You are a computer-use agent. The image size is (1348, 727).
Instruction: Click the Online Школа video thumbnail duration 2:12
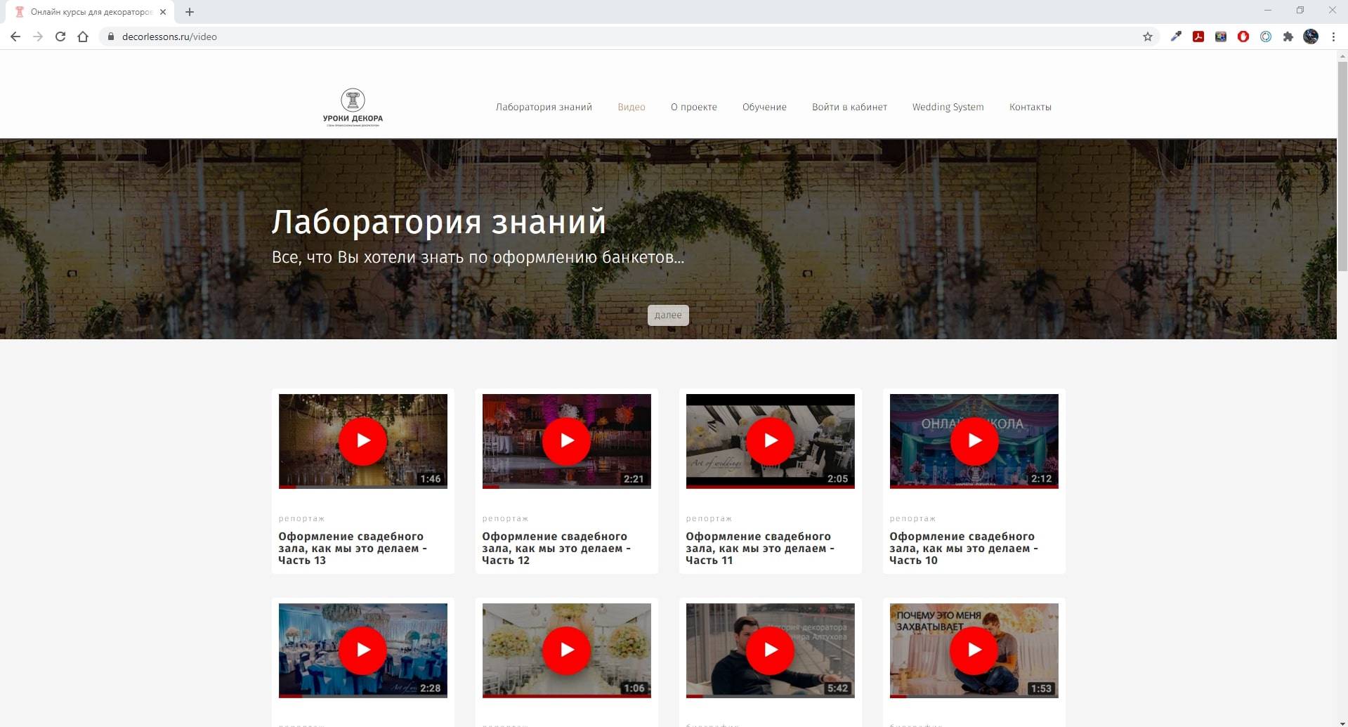click(974, 441)
